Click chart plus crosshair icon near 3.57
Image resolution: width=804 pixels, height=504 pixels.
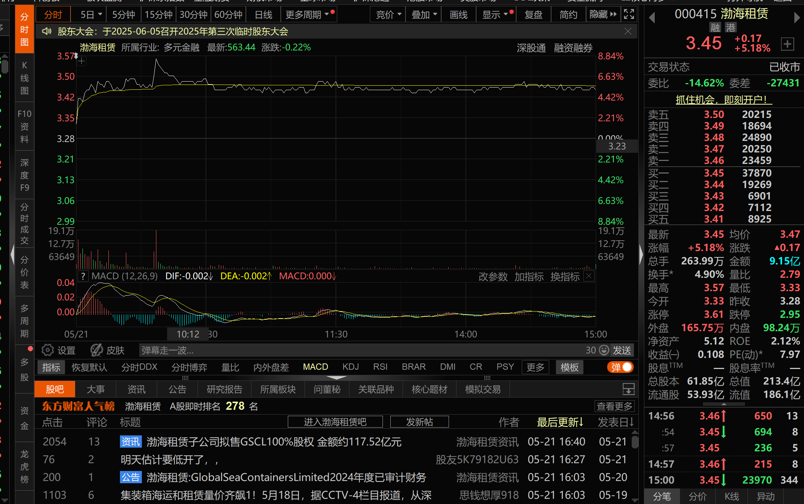82,61
